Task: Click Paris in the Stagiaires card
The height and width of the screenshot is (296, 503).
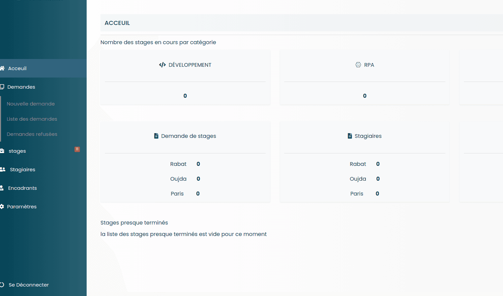Action: click(357, 194)
